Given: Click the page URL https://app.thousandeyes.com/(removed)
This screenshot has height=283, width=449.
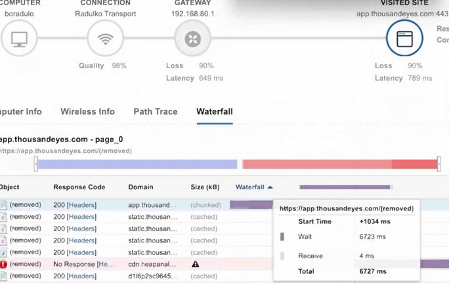Looking at the screenshot, I should 66,151.
